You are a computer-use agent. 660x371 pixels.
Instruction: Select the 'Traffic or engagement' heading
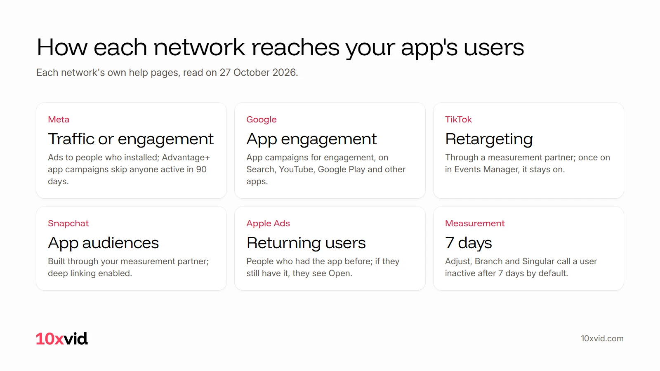point(131,139)
